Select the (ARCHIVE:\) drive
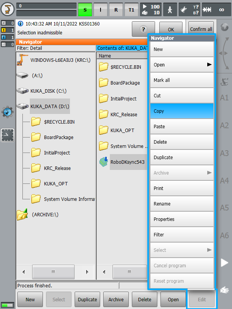232x309 pixels. (x=38, y=214)
